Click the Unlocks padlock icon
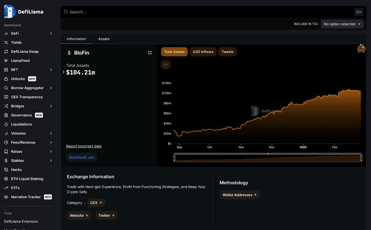Viewport: 371px width, 230px height. (x=6, y=79)
